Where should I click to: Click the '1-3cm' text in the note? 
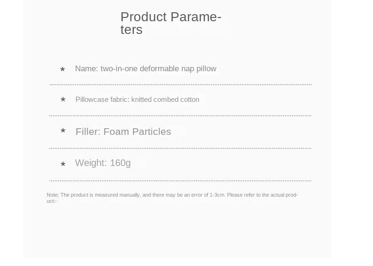[x=217, y=195]
